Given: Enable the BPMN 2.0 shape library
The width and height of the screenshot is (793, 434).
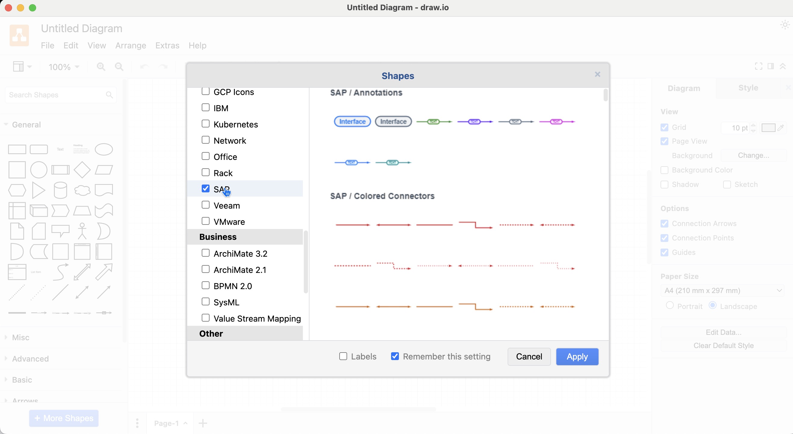Looking at the screenshot, I should (x=205, y=285).
